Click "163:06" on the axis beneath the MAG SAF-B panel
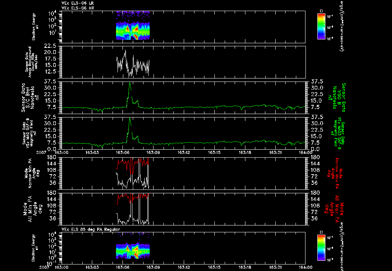 123,152
